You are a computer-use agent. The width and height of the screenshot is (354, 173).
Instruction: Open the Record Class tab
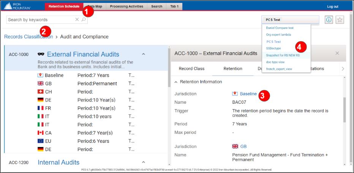[192, 69]
